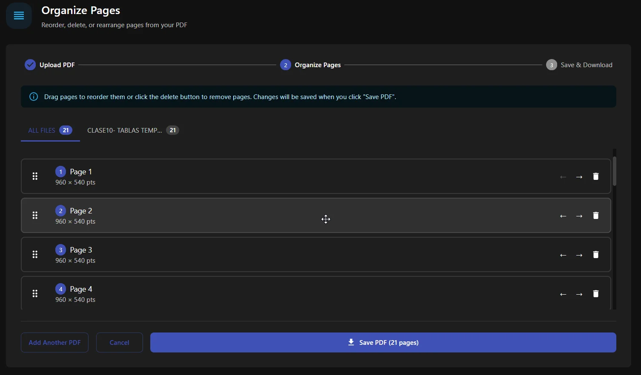
Task: Click the Organize Pages header menu icon
Action: pyautogui.click(x=19, y=16)
